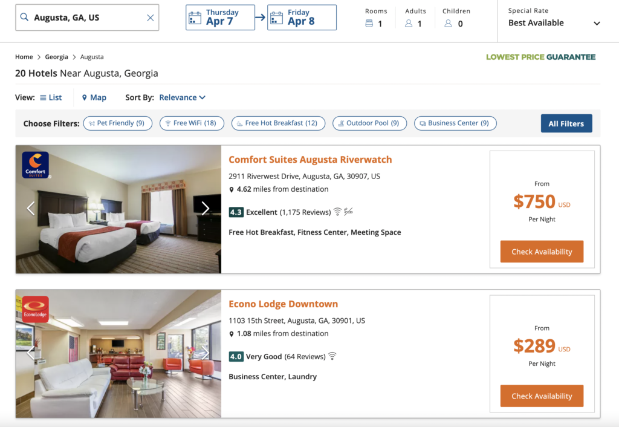Select Georgia in the breadcrumb trail
Screen dimensions: 619x427
point(56,56)
